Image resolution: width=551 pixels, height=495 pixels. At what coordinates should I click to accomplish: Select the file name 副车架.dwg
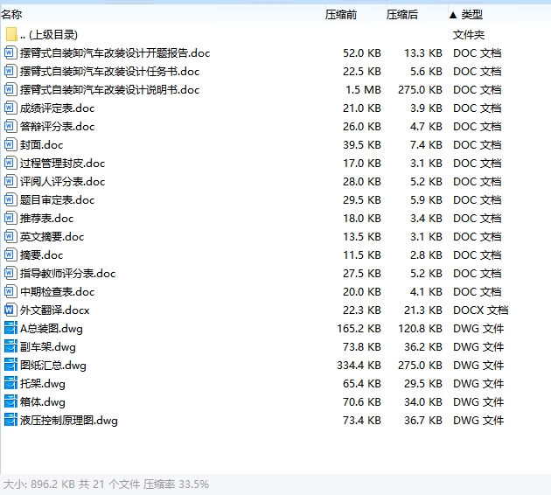(x=48, y=347)
